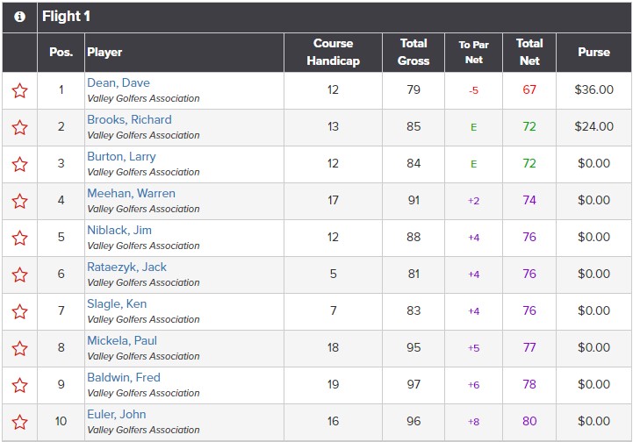Mark Meehan, Warren as favorite with star
Viewport: 633px width, 442px height.
point(19,201)
